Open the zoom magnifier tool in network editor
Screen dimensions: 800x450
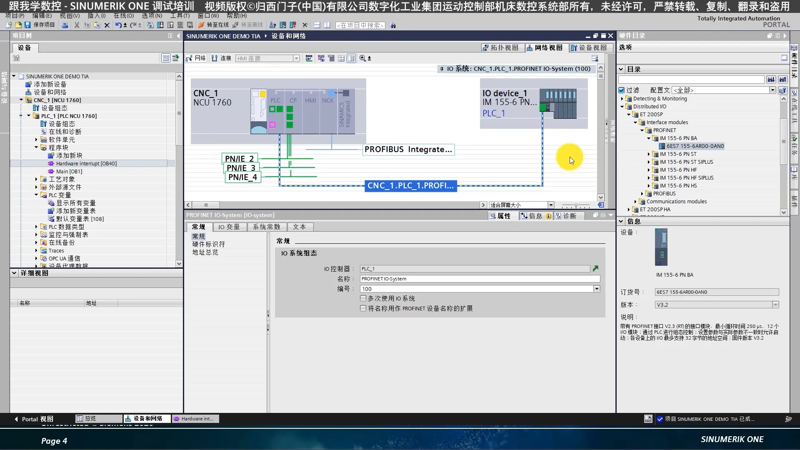(362, 58)
